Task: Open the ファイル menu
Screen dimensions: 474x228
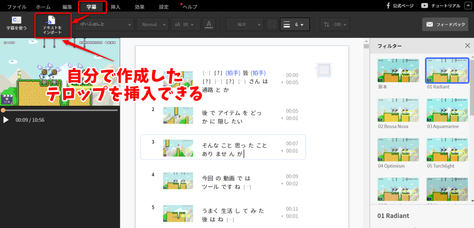Action: pos(17,7)
